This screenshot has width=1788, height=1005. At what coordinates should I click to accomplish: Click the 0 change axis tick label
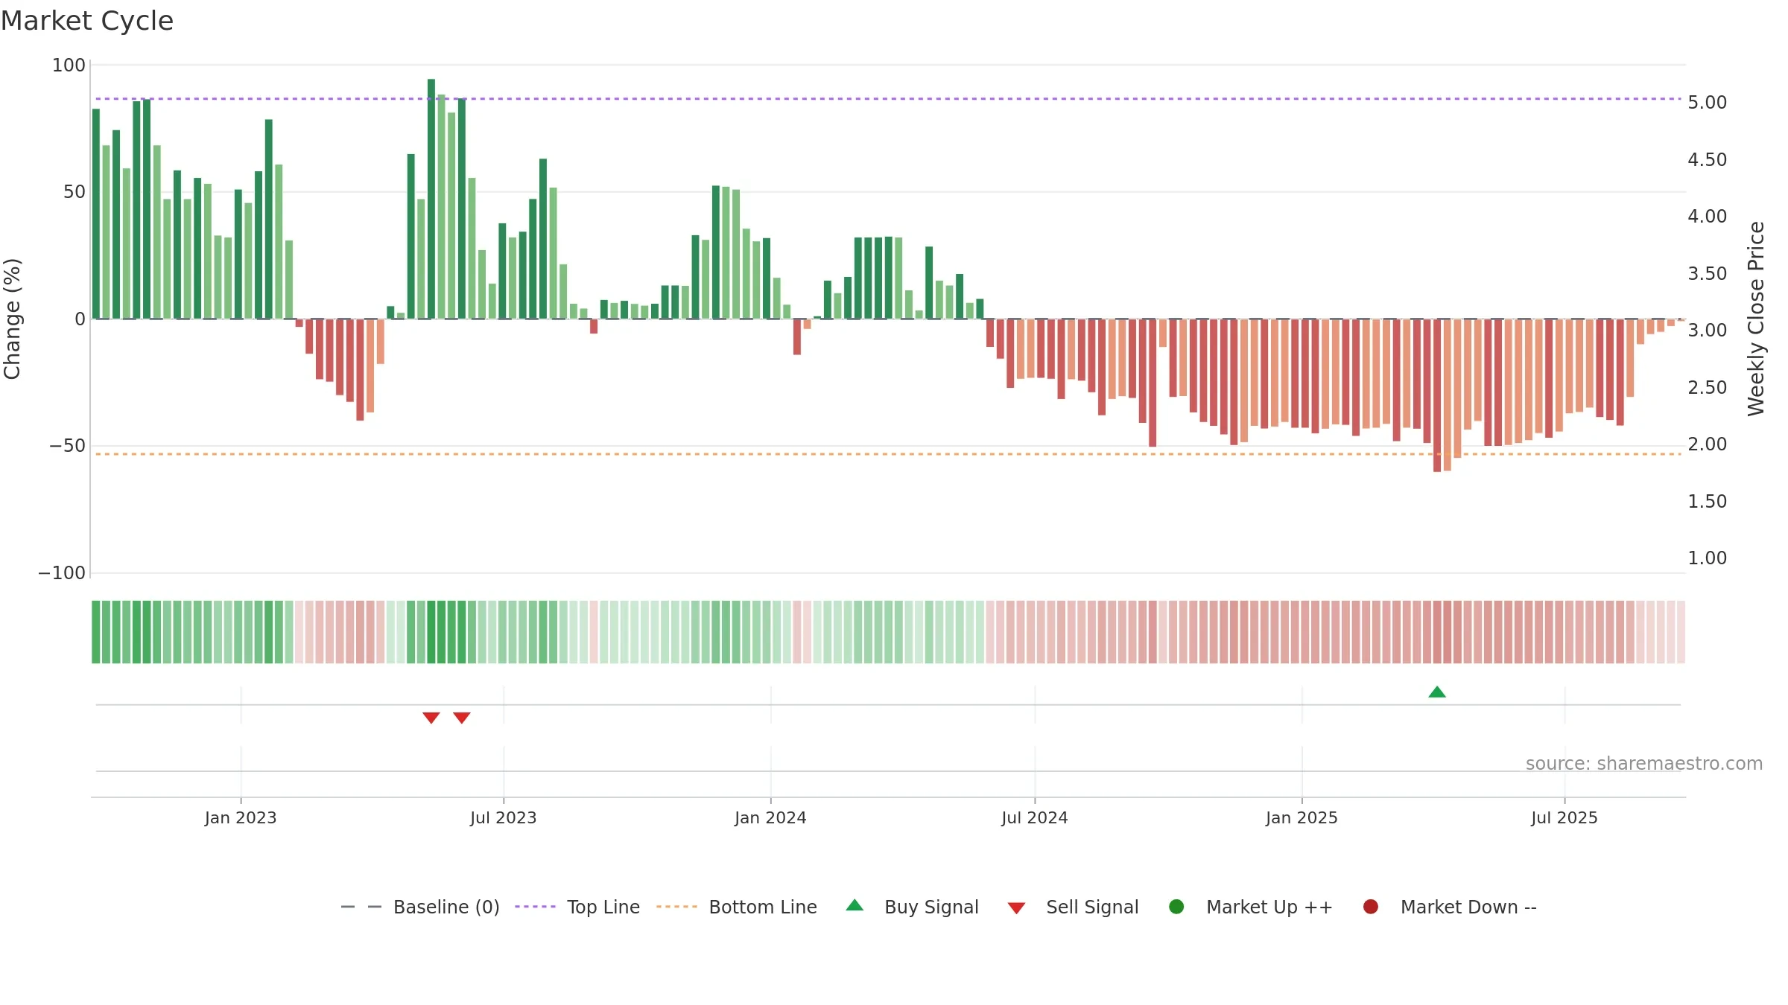pyautogui.click(x=80, y=319)
